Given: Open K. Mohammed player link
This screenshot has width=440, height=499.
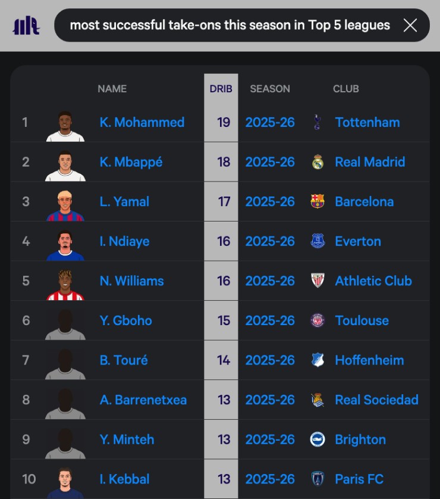Looking at the screenshot, I should point(142,122).
